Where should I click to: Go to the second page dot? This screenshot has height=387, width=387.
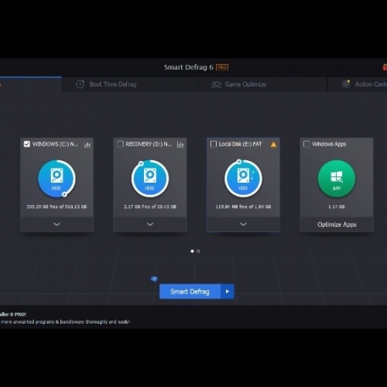198,251
